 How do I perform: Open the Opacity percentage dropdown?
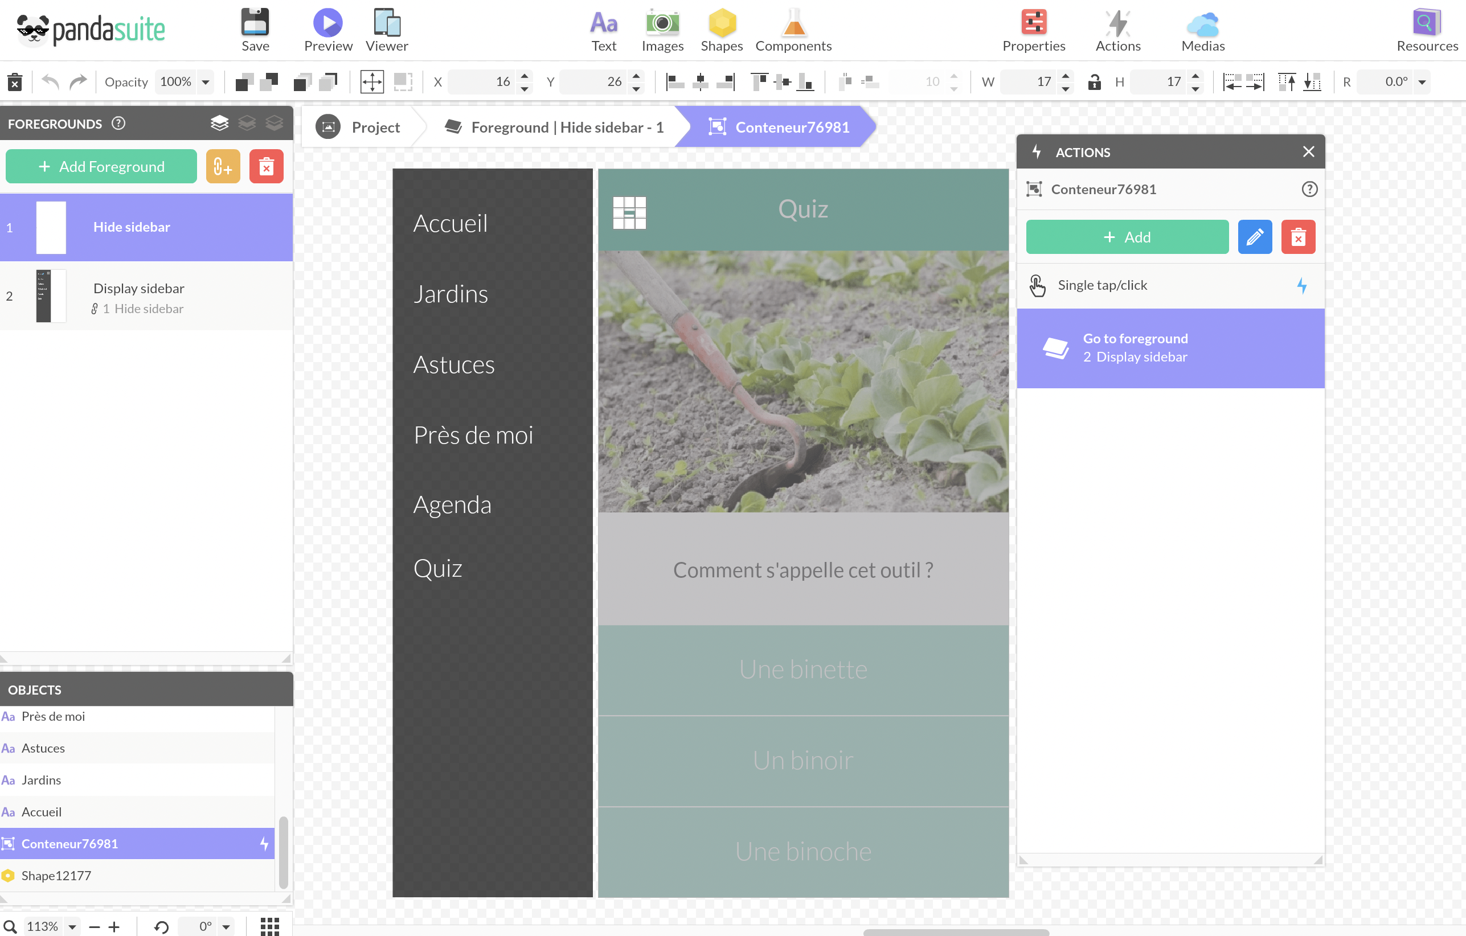(206, 81)
